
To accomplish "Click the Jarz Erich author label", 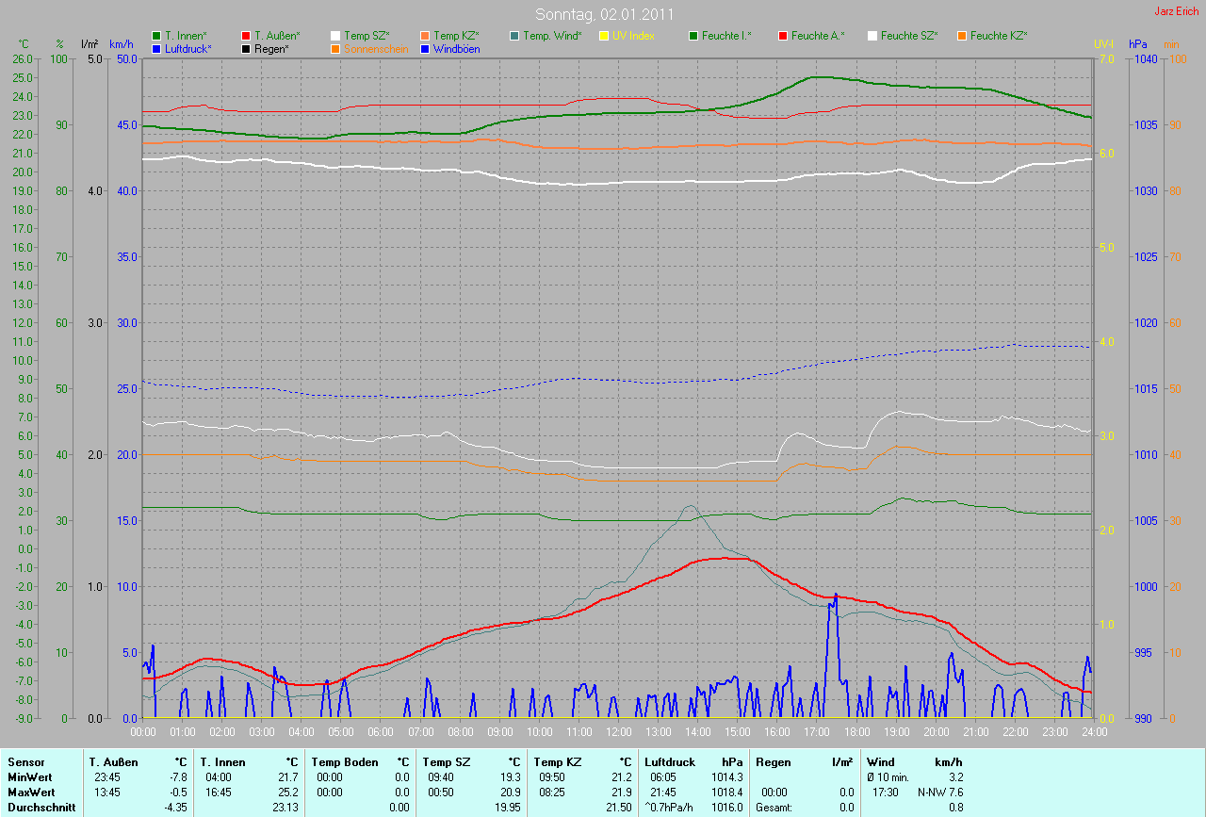I will (1176, 11).
